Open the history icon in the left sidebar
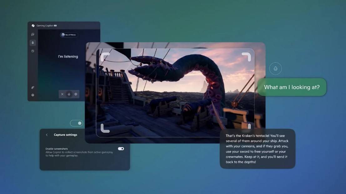Viewport: 346px width, 194px height. [x=33, y=51]
